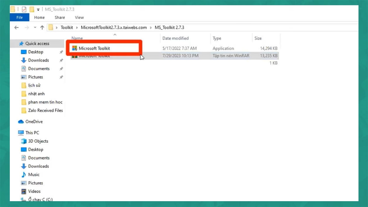Expand the Customize Quick Access Toolbar dropdown

click(38, 10)
